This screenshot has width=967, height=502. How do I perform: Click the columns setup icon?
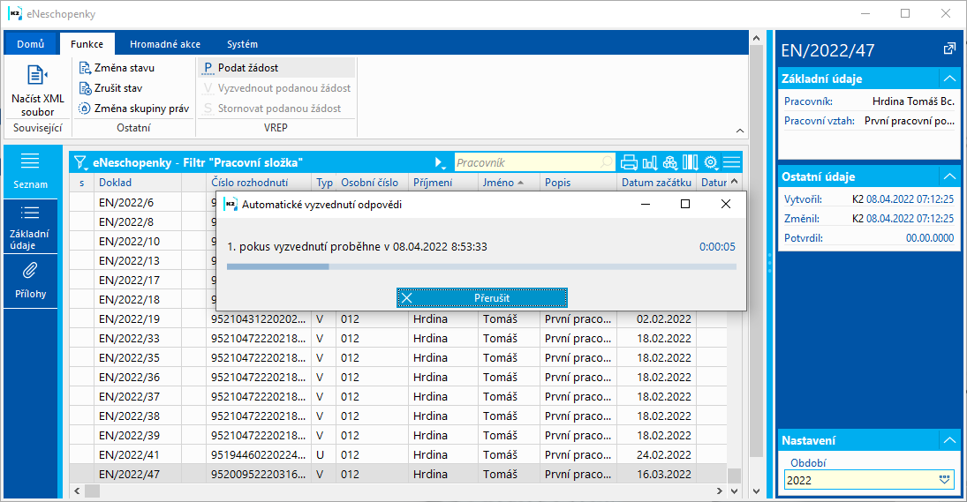pos(691,162)
